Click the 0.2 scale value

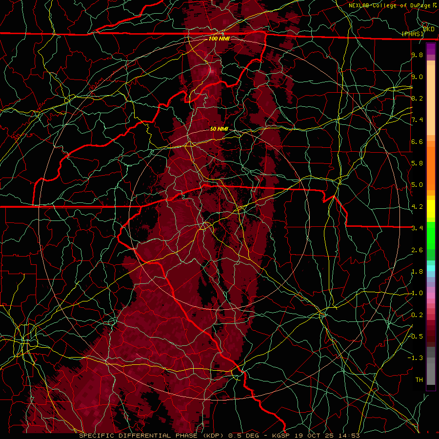(417, 315)
